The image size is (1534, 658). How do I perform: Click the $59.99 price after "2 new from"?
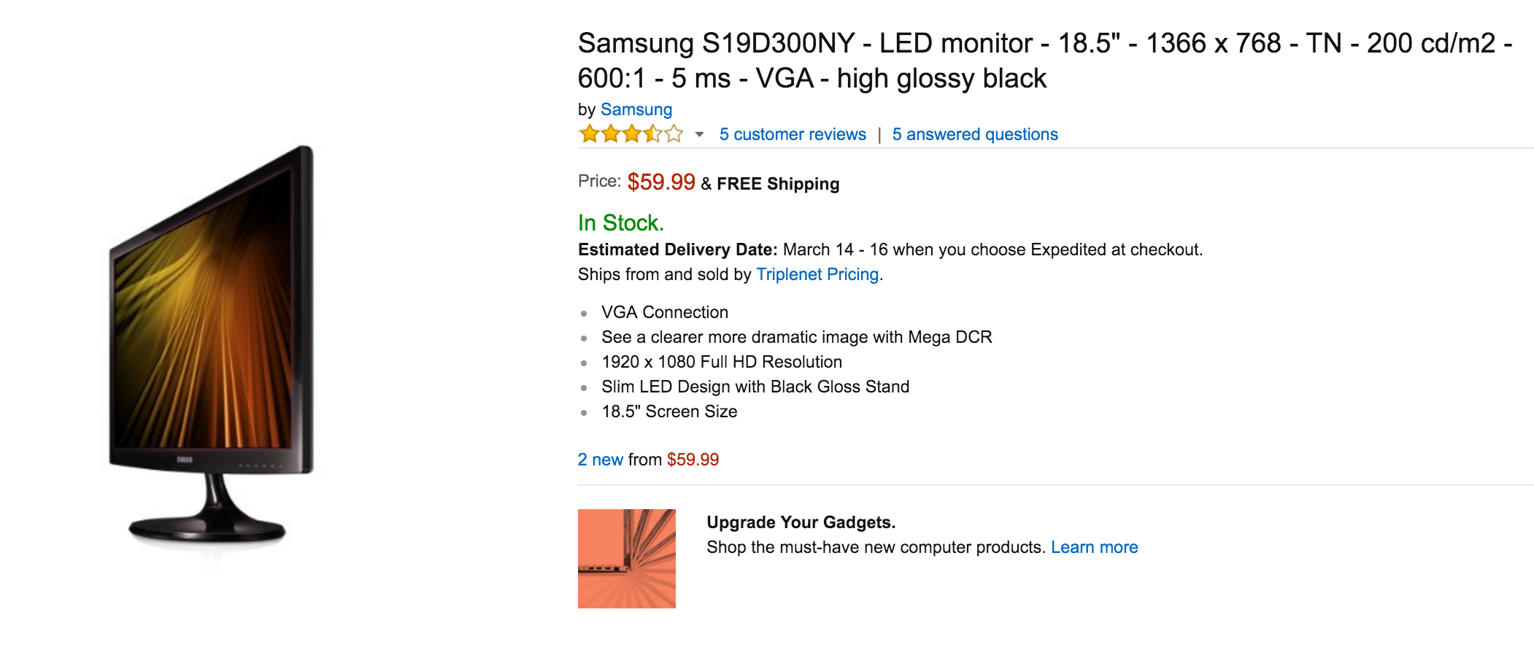coord(693,460)
